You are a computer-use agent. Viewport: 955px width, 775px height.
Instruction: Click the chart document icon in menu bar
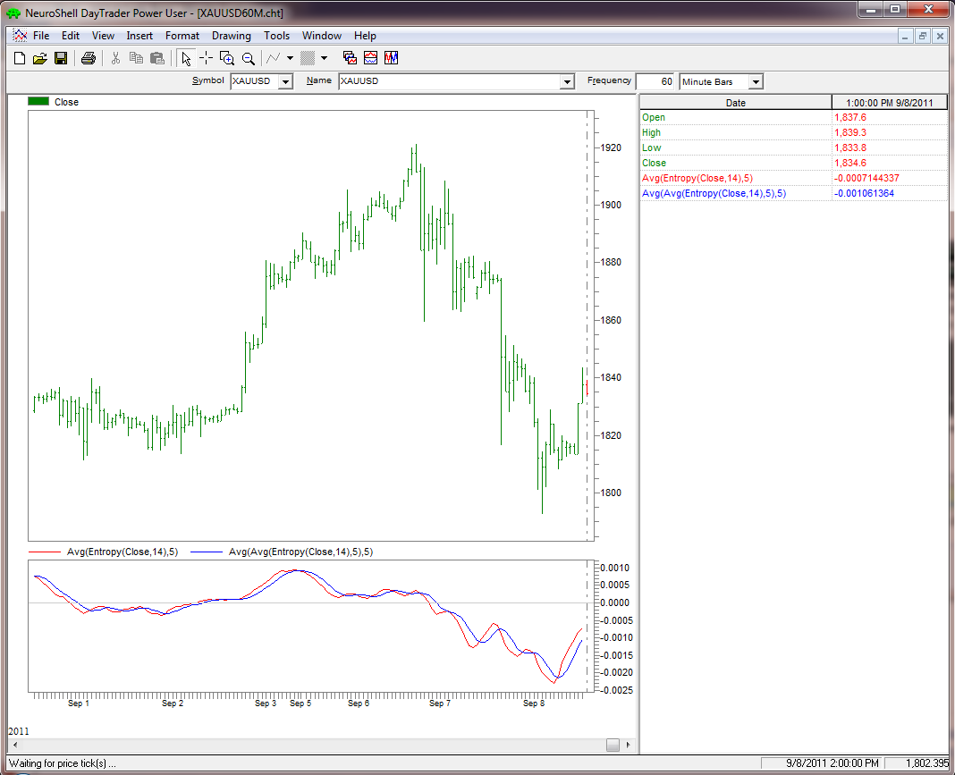(20, 36)
